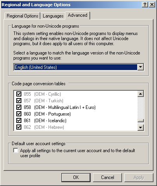The image size is (157, 186).
Task: Uncheck the 860 OEM Portuguese checkbox
Action: tap(19, 114)
